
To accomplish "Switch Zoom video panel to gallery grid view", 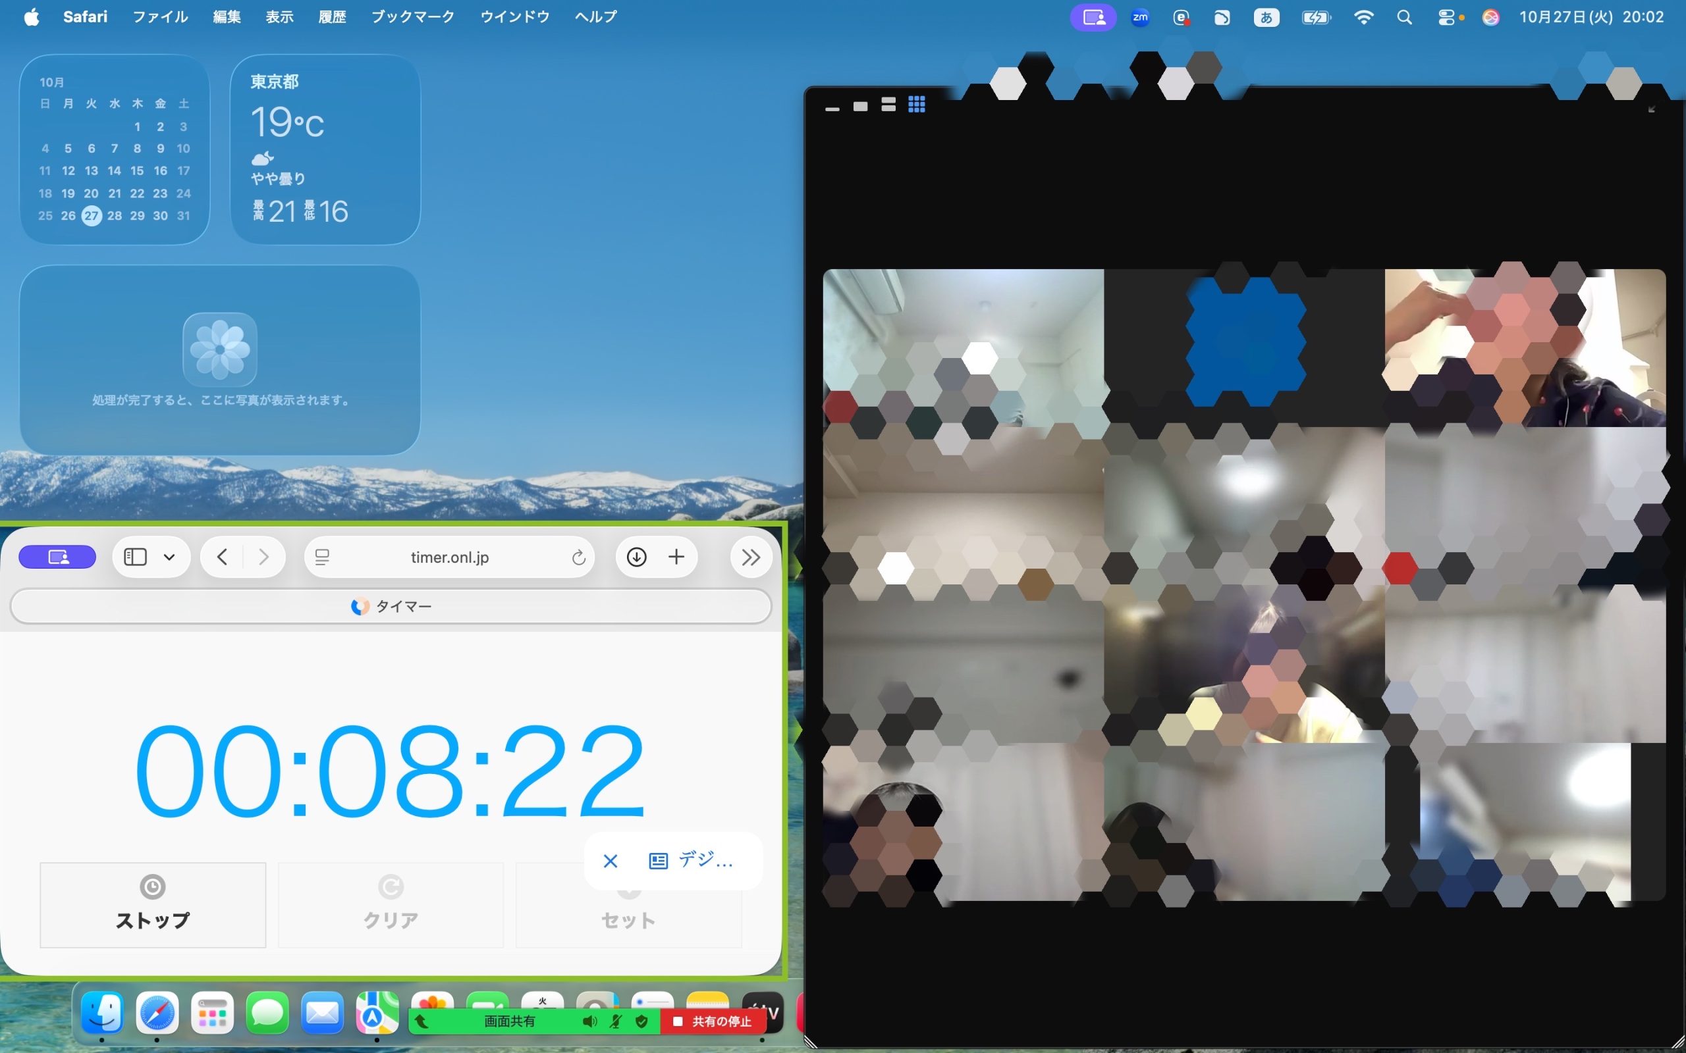I will [x=917, y=105].
